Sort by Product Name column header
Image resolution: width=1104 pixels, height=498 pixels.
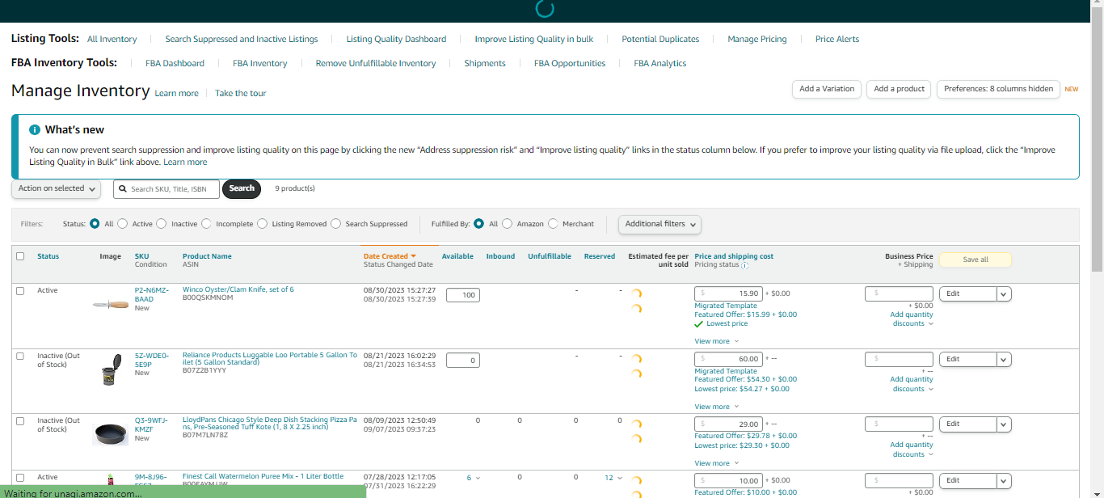(207, 256)
